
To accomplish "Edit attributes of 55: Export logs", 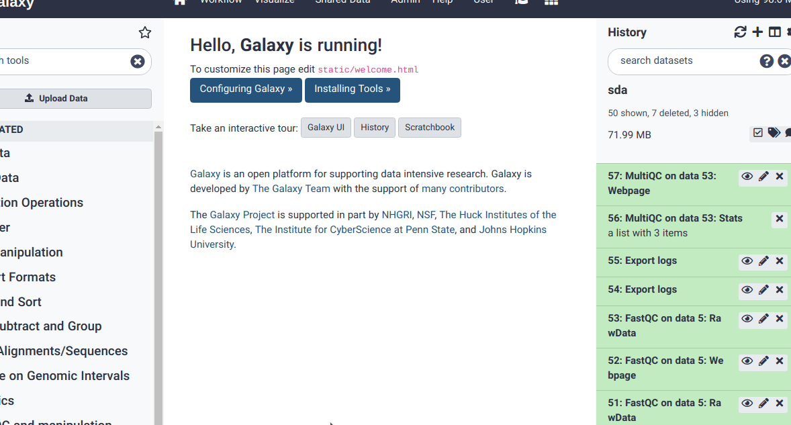I will pos(763,261).
